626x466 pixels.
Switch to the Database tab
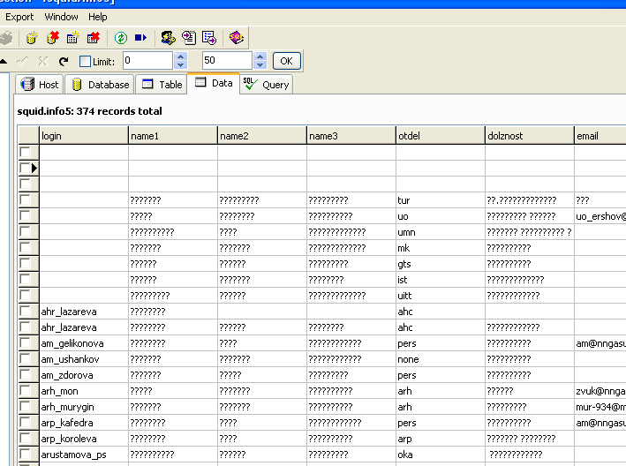100,85
